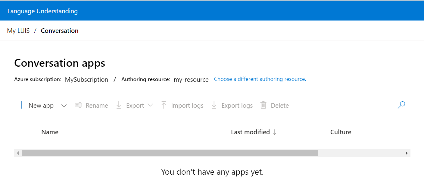
Task: Click the horizontal scrollbar right arrow
Action: click(407, 153)
